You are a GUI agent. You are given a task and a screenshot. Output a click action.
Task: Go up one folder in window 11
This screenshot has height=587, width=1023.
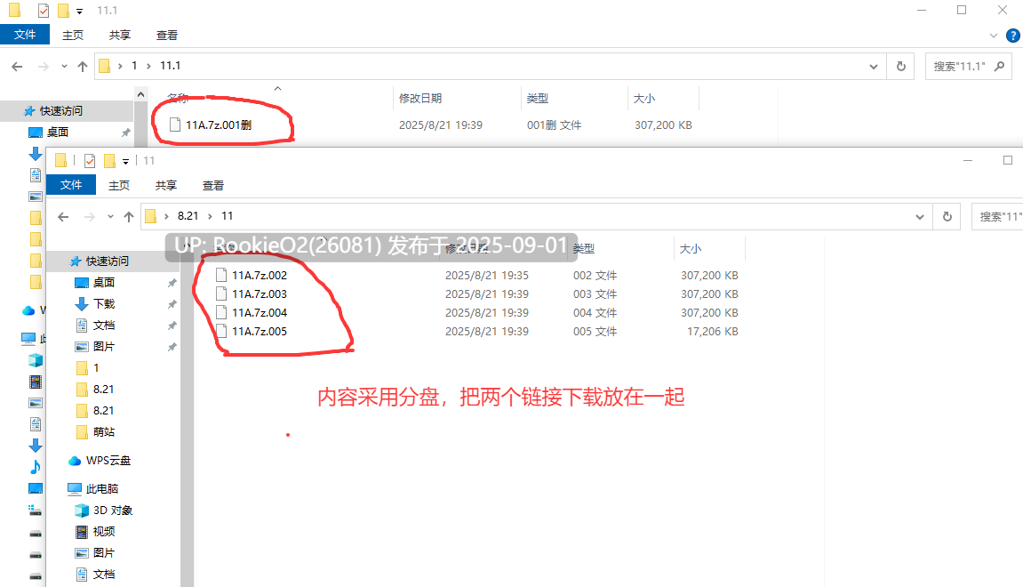[x=129, y=217]
